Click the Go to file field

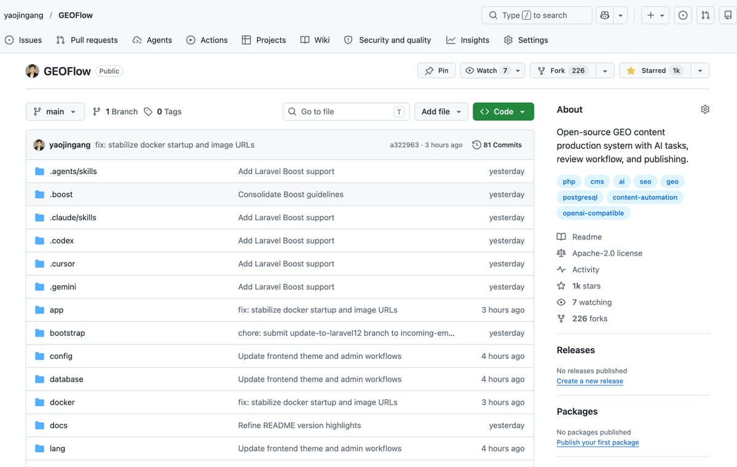pos(346,111)
